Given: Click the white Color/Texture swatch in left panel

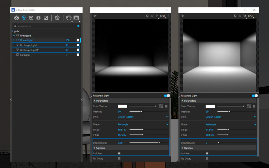Looking at the screenshot, I should click(122, 106).
